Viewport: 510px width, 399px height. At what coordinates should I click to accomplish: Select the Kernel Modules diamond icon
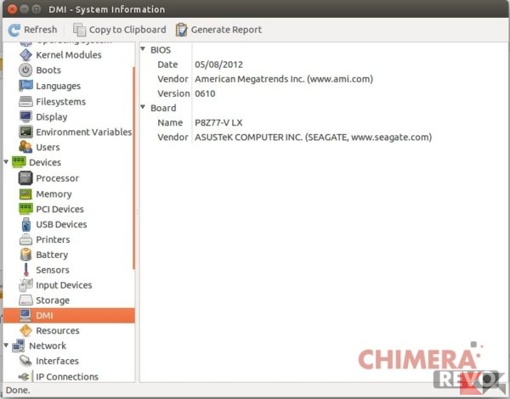click(x=25, y=55)
